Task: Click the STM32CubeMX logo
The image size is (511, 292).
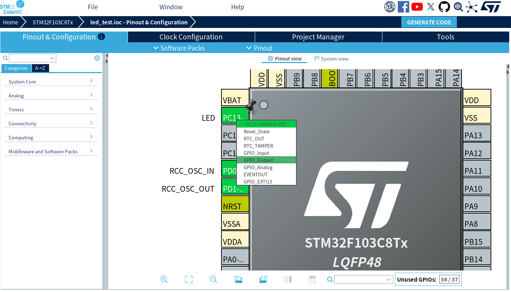Action: [x=13, y=7]
